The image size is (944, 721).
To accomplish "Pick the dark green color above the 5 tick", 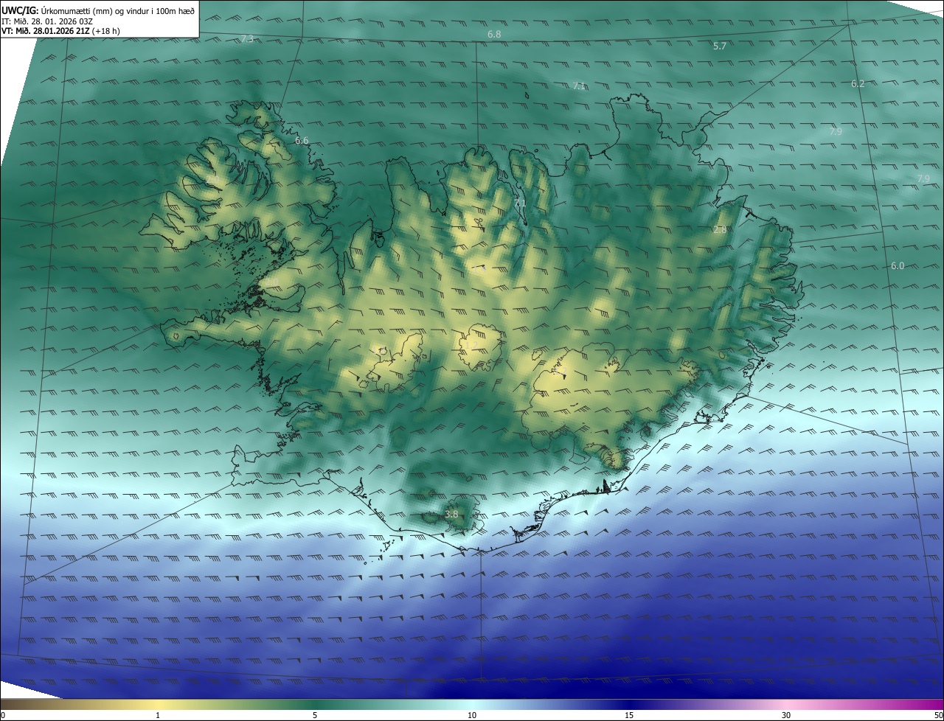I will 315,704.
